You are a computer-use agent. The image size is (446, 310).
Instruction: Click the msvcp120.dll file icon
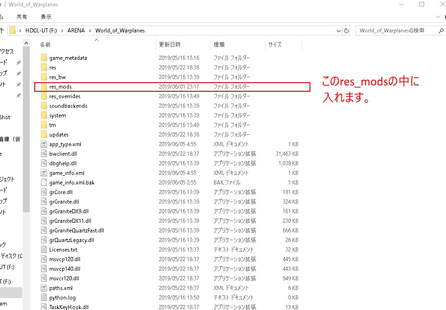(x=44, y=259)
